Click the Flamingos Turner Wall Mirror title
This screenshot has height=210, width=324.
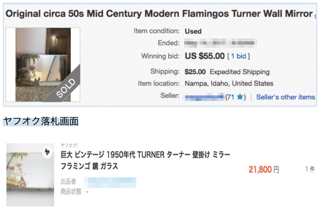point(159,14)
